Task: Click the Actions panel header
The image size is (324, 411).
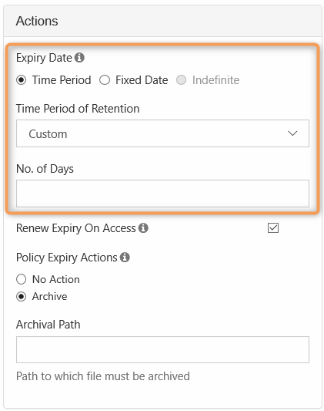Action: point(162,21)
